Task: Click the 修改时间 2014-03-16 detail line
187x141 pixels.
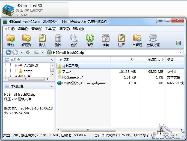Action: pos(28,108)
